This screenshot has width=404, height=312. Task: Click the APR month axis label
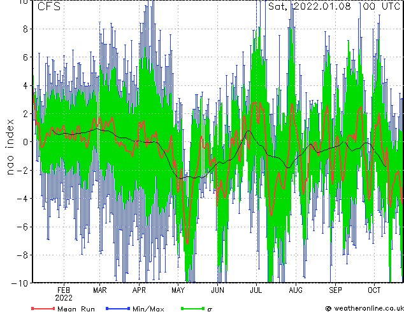[x=139, y=290]
